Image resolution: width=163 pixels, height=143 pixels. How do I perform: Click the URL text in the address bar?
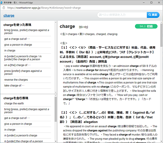[x=44, y=8]
